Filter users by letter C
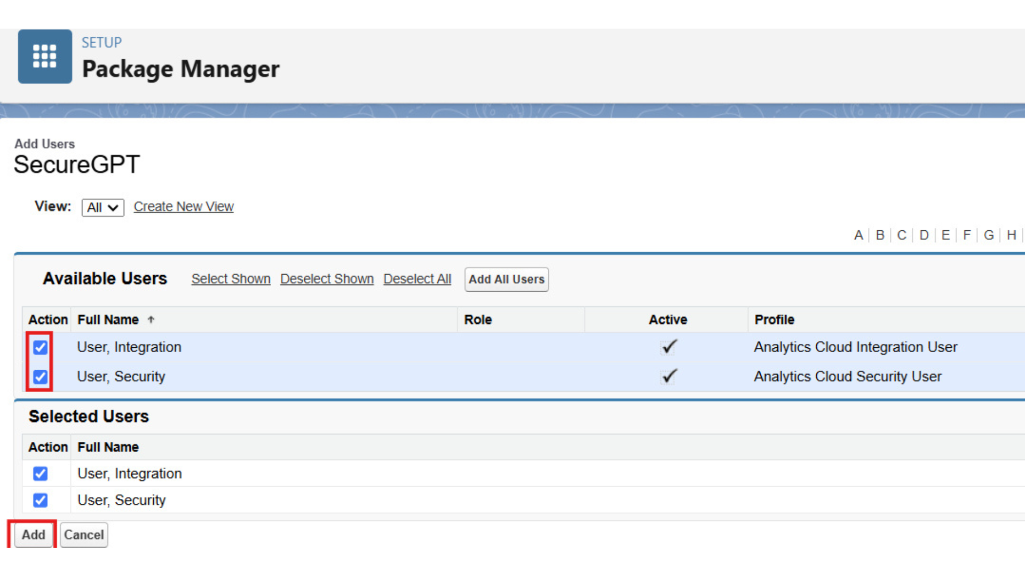Viewport: 1025px width, 577px height. 902,235
